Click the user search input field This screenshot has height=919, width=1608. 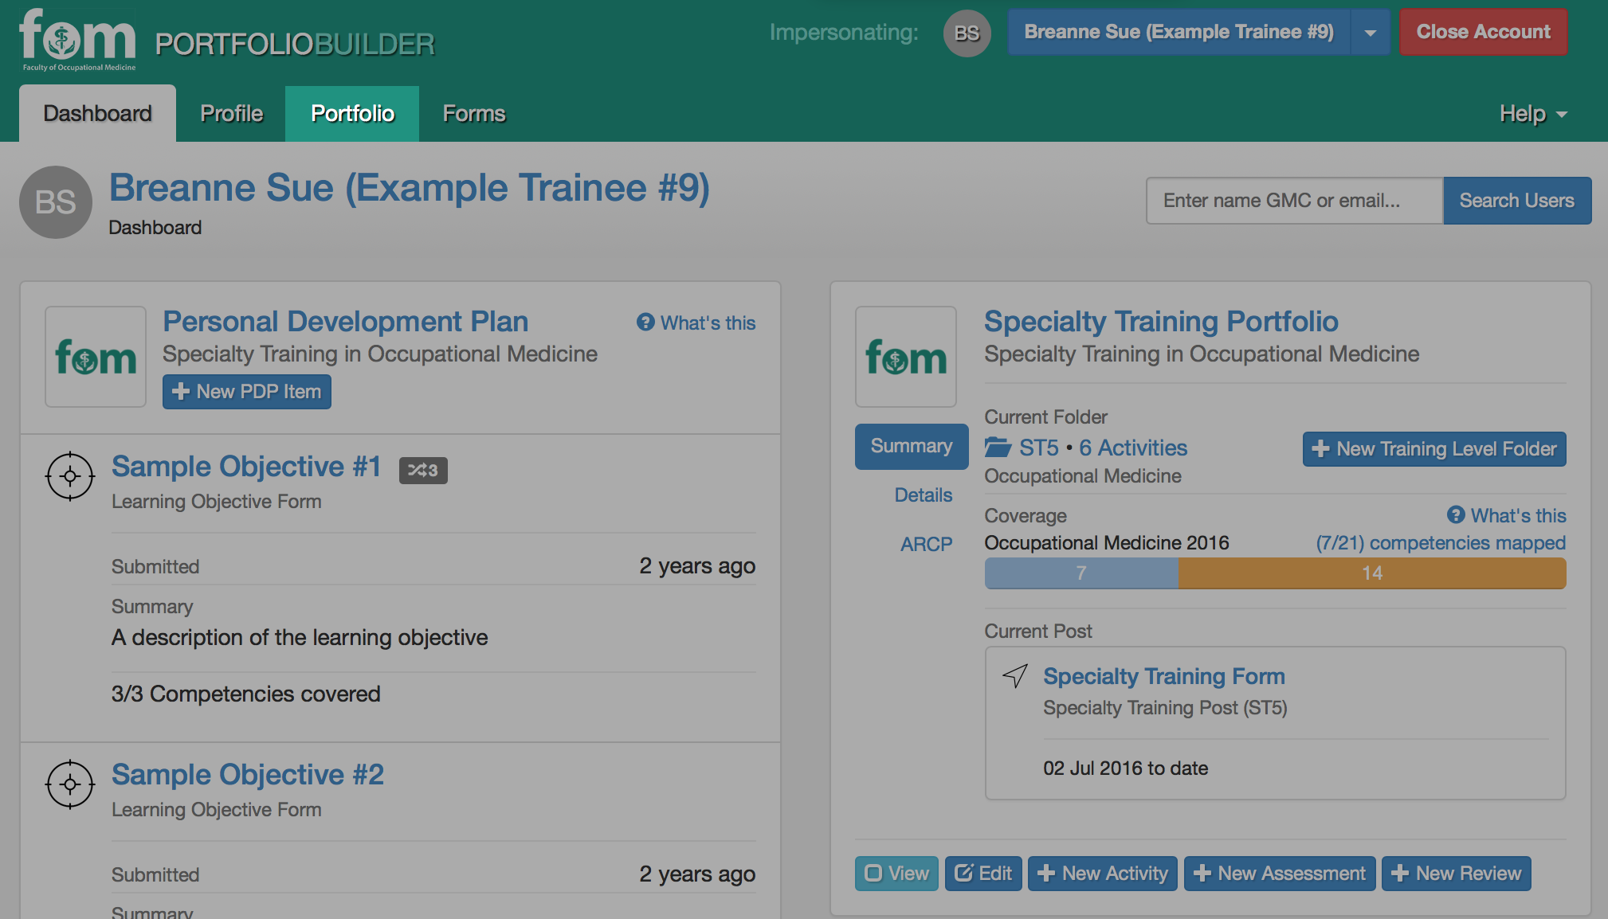(1294, 201)
